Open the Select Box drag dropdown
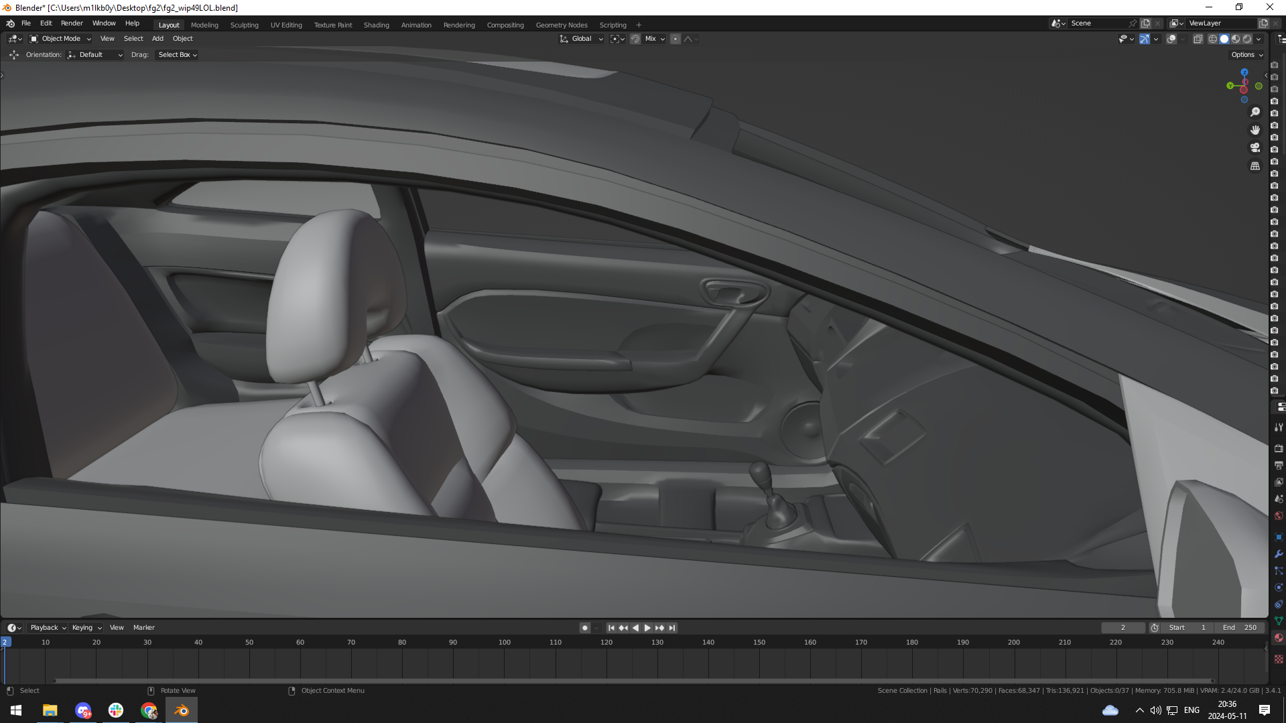Viewport: 1286px width, 723px height. (177, 55)
